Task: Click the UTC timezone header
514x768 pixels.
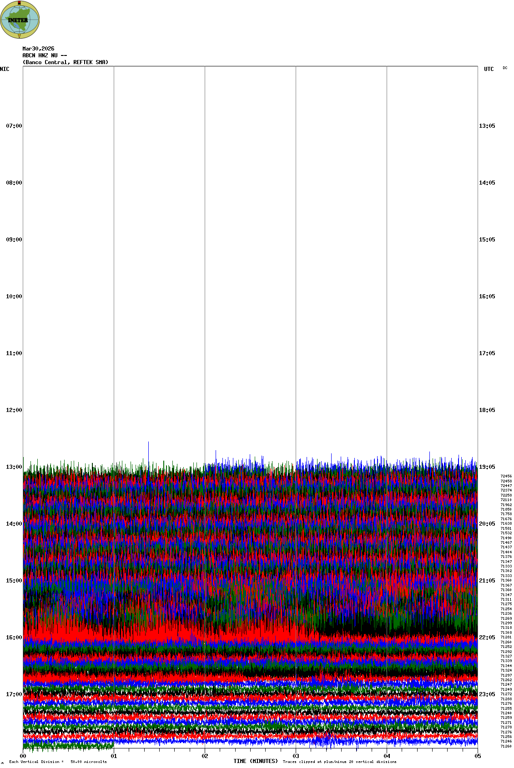Action: pos(489,69)
